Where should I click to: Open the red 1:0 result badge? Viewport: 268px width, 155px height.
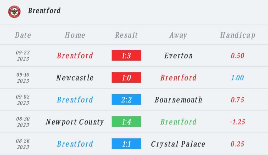[x=126, y=78]
